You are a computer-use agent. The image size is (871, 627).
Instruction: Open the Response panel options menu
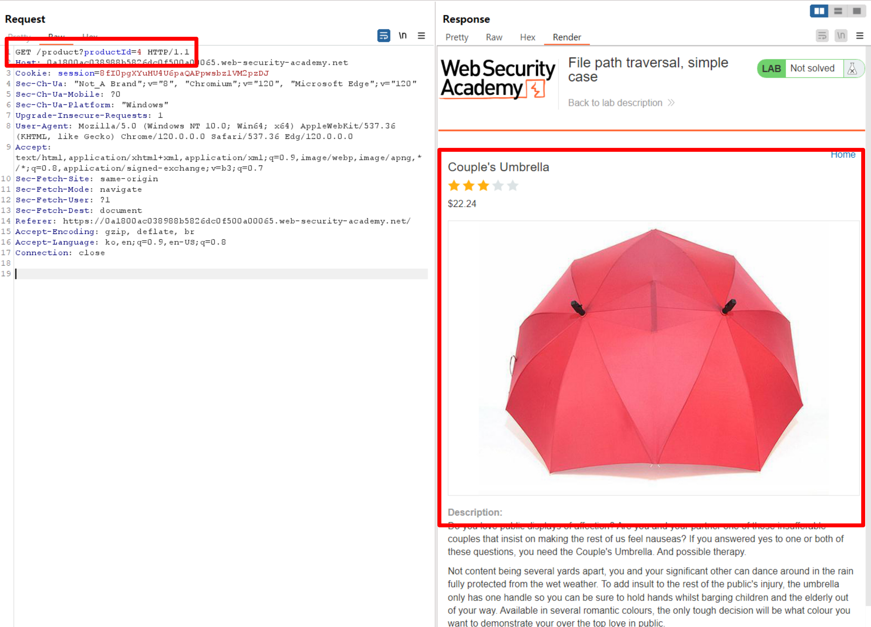(860, 36)
